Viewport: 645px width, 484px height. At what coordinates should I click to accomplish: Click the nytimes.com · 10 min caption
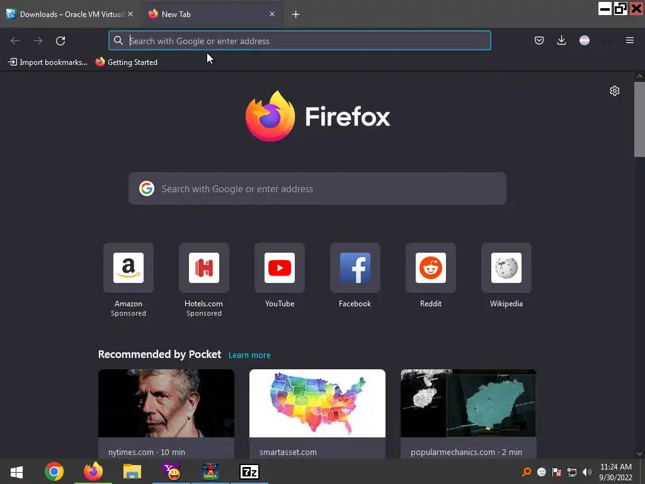point(147,452)
